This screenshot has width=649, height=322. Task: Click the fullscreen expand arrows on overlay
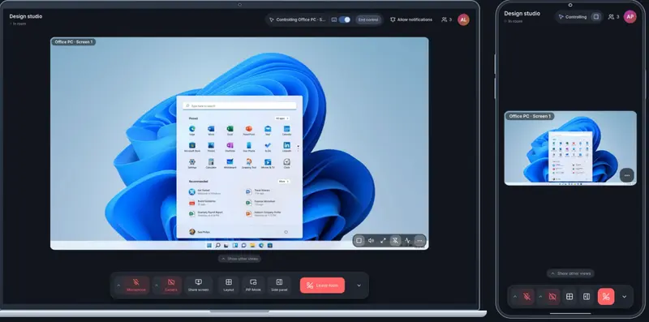[383, 240]
